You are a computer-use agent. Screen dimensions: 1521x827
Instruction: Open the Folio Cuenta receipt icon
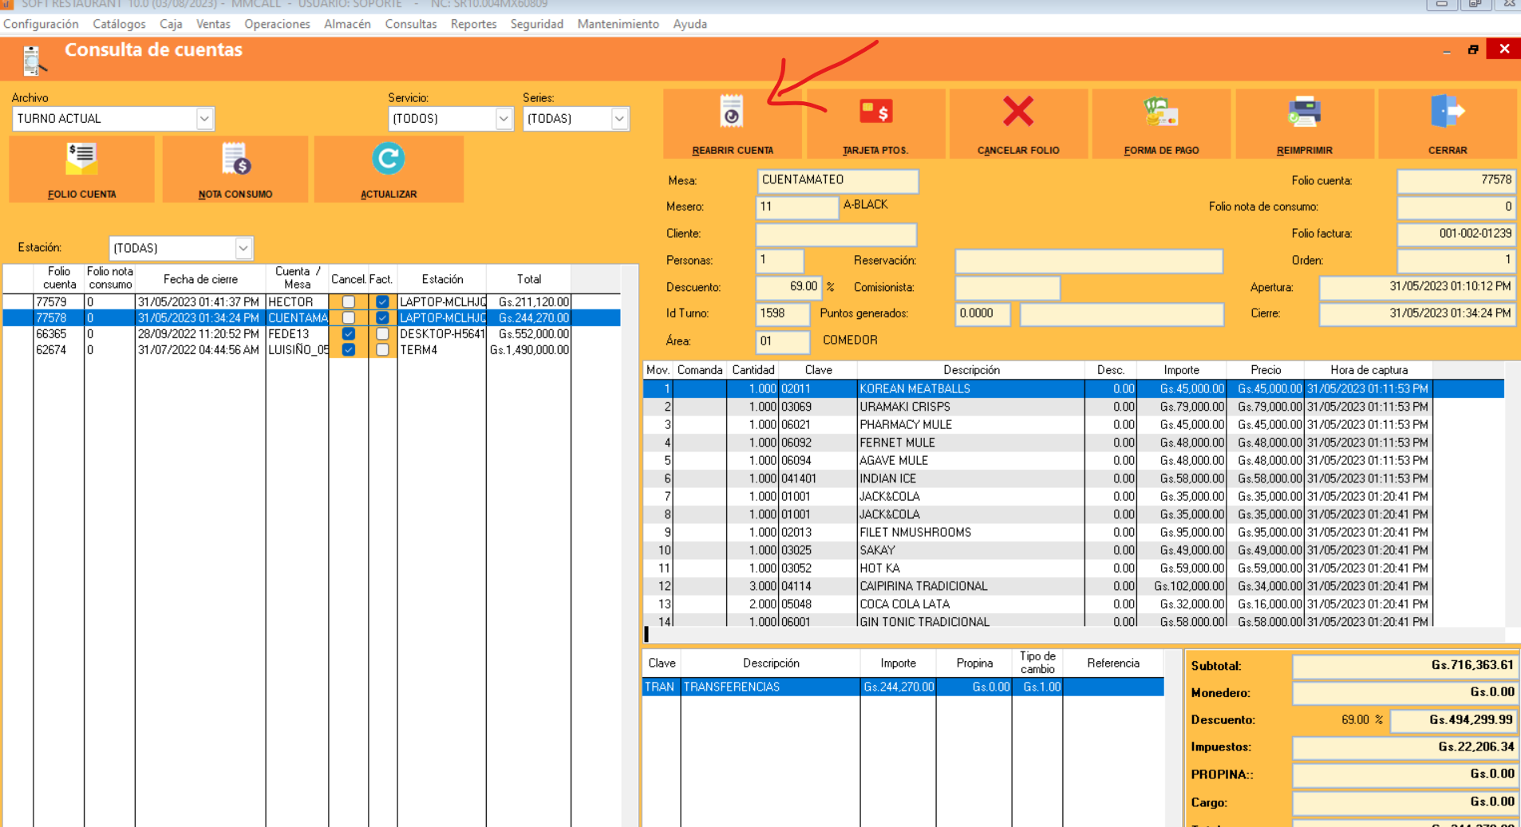81,159
